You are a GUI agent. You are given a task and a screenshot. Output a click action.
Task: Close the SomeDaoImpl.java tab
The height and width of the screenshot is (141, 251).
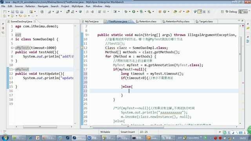[x=35, y=21]
